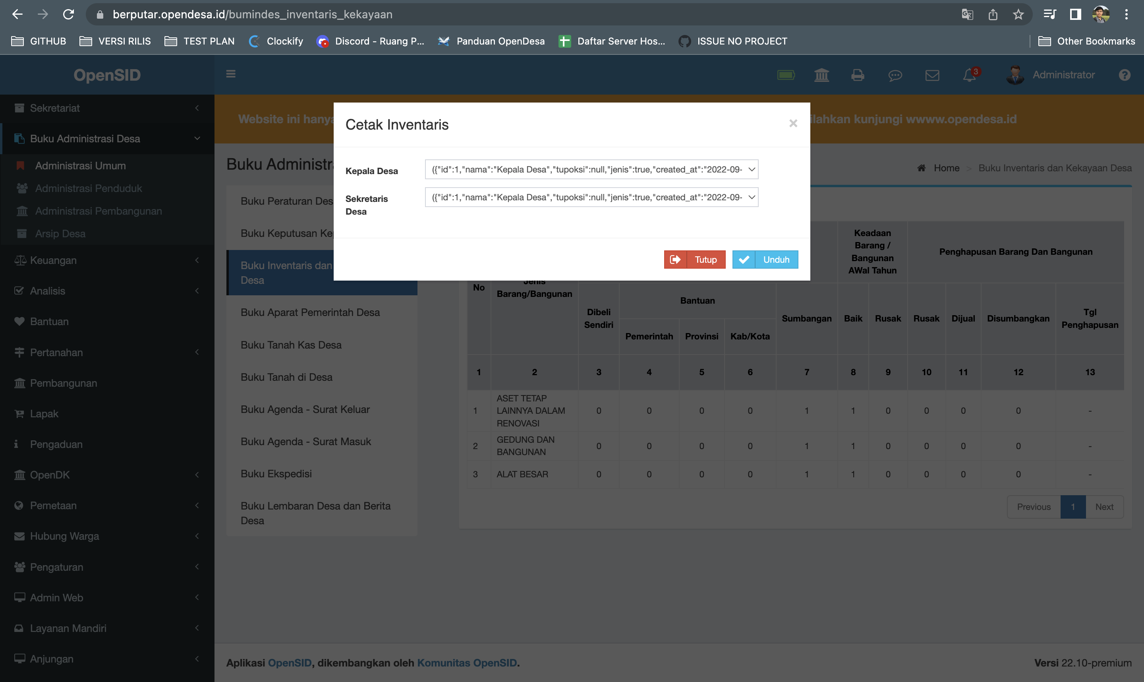
Task: Open Bantuan in the sidebar
Action: click(x=107, y=321)
